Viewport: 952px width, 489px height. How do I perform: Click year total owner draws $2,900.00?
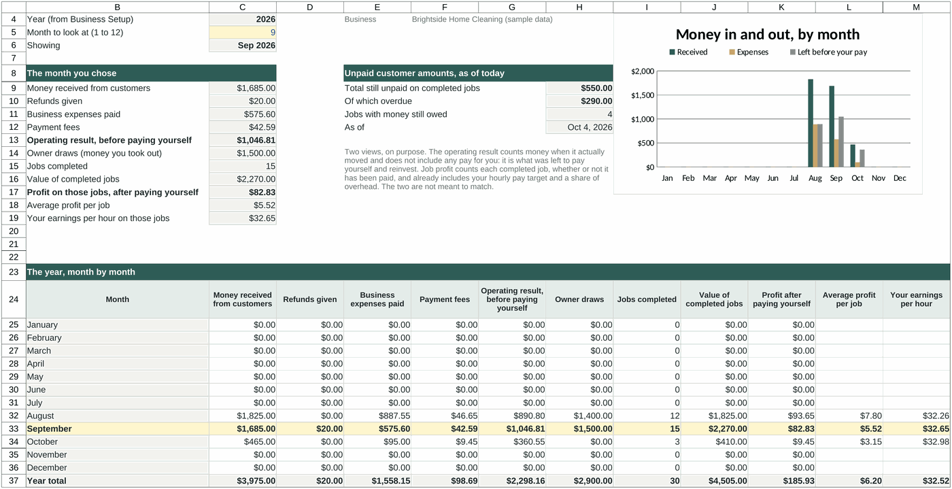(x=579, y=481)
